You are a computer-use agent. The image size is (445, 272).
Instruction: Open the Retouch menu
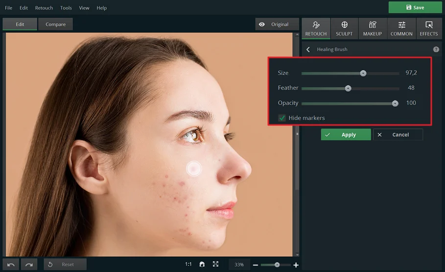coord(44,8)
